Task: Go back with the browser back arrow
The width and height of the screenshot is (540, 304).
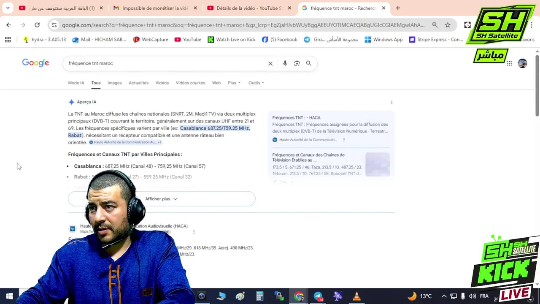Action: (9, 25)
